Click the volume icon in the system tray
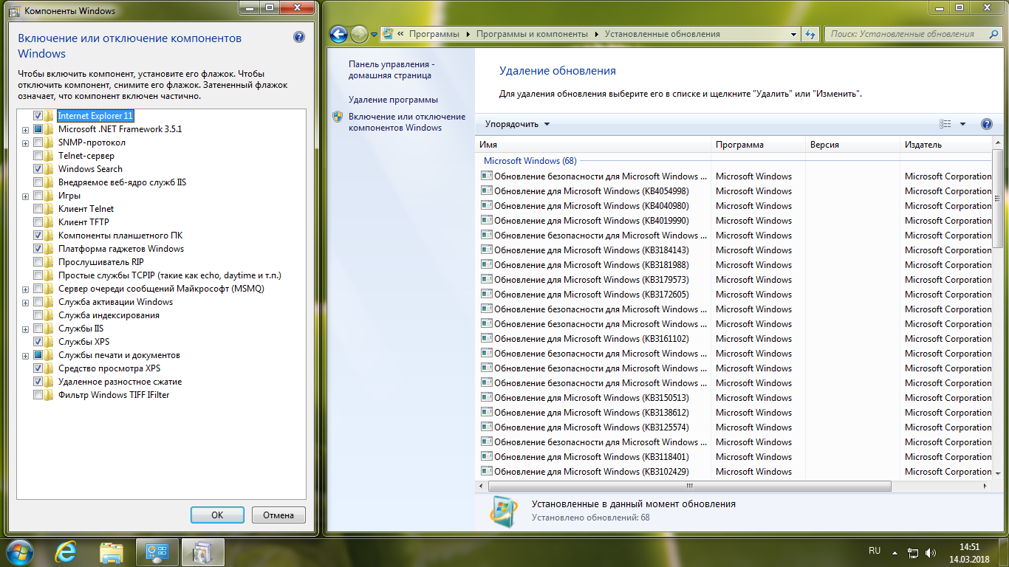This screenshot has height=567, width=1009. (x=931, y=552)
